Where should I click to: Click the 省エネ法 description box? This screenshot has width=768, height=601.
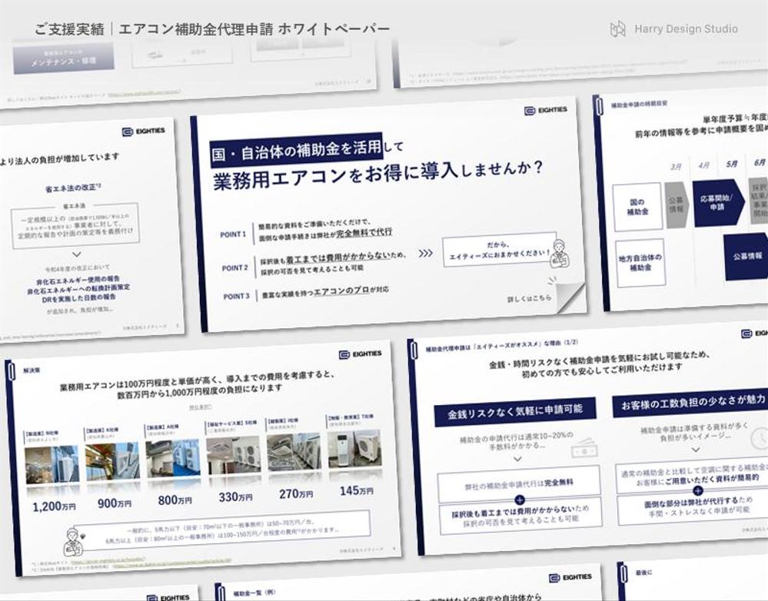coord(75,225)
